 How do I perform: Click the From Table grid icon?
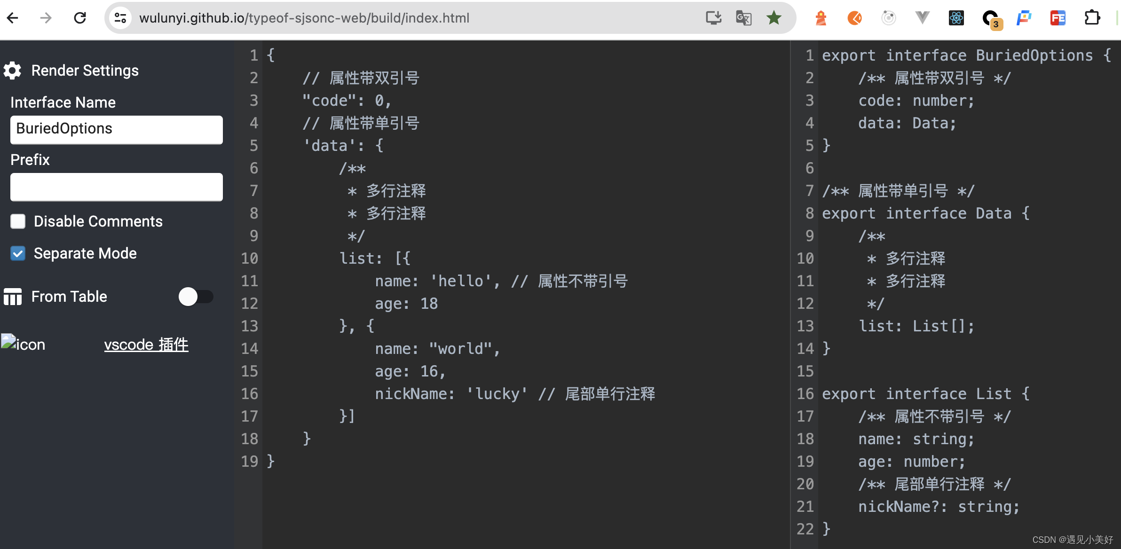point(13,297)
